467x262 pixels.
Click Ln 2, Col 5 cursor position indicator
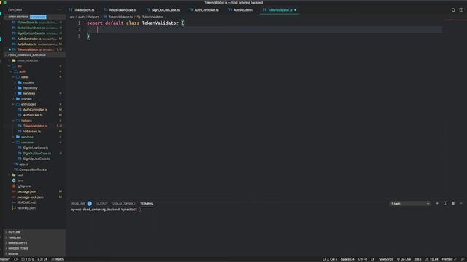click(329, 259)
